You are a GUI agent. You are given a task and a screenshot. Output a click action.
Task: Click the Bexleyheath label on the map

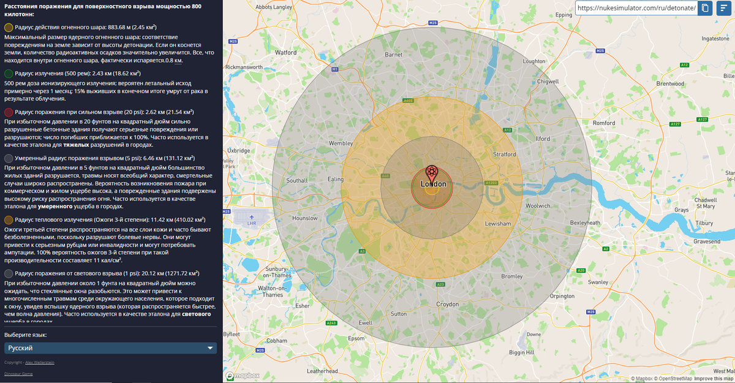pyautogui.click(x=586, y=222)
